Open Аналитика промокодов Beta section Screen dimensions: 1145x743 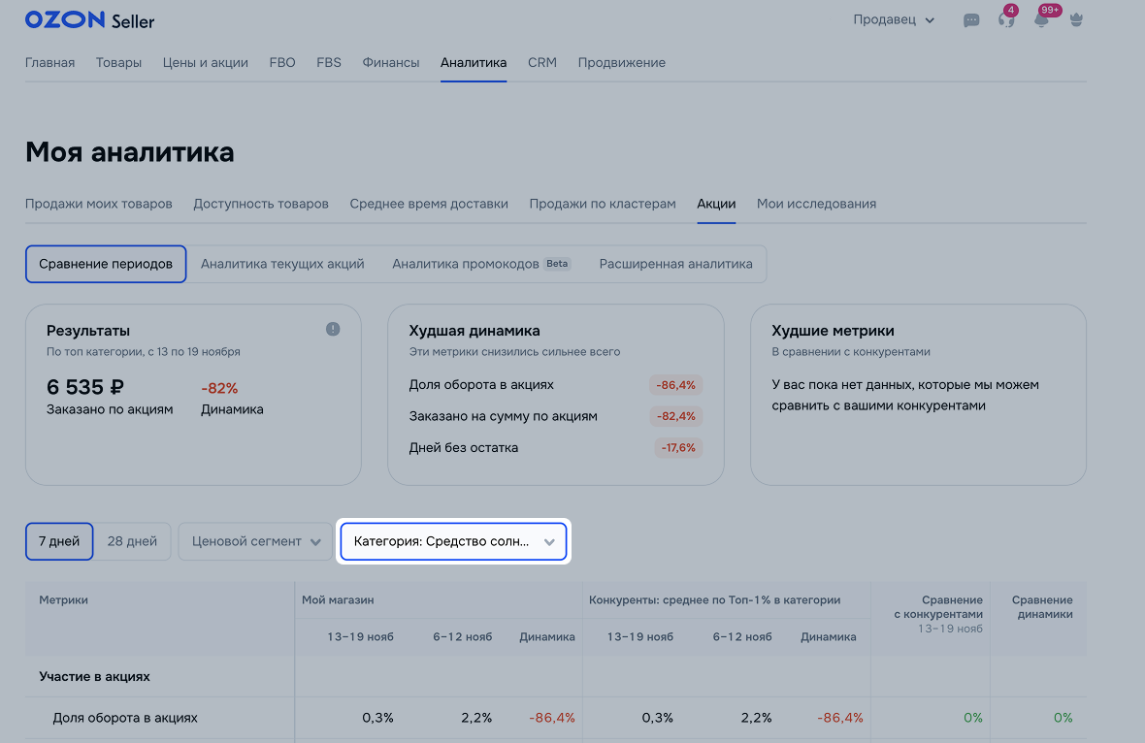pyautogui.click(x=481, y=264)
